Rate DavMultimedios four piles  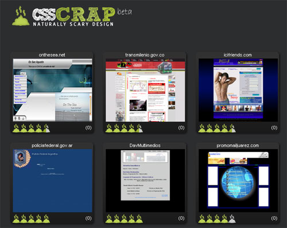(131, 219)
